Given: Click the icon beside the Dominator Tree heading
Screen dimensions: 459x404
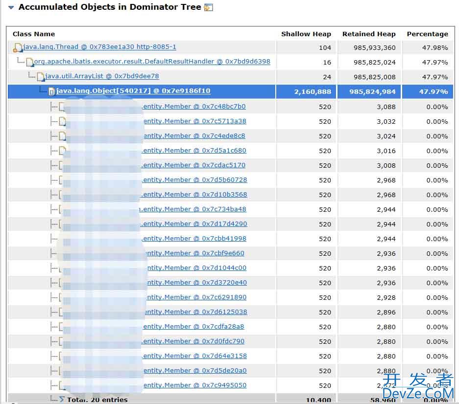Looking at the screenshot, I should [x=208, y=7].
